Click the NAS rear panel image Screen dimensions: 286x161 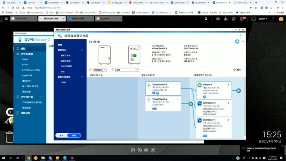click(x=134, y=55)
